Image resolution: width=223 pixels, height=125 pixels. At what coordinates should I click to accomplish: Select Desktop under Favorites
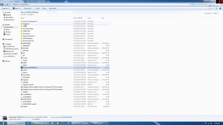[8, 15]
